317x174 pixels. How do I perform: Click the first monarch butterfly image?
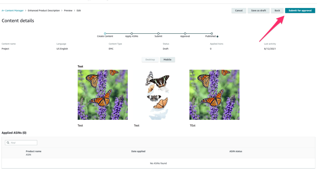click(103, 95)
